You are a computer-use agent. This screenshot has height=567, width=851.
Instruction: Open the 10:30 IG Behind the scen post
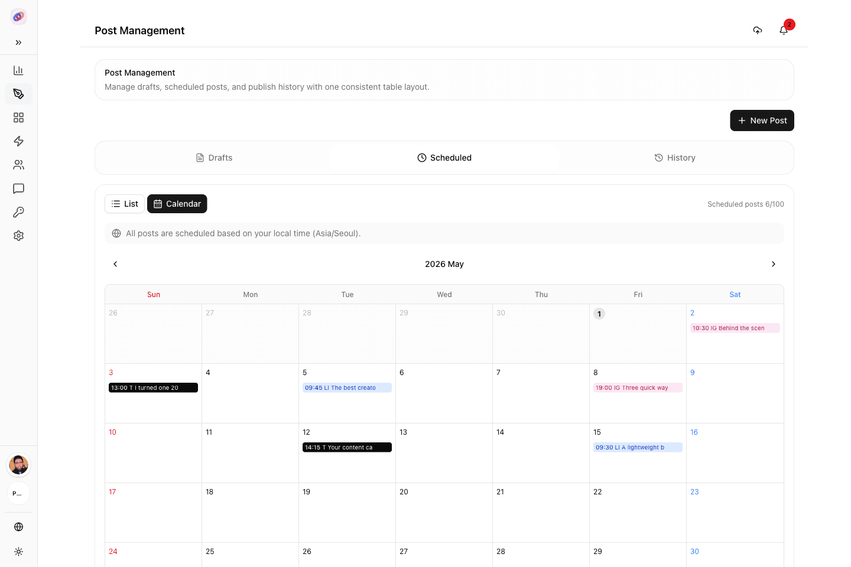click(735, 328)
